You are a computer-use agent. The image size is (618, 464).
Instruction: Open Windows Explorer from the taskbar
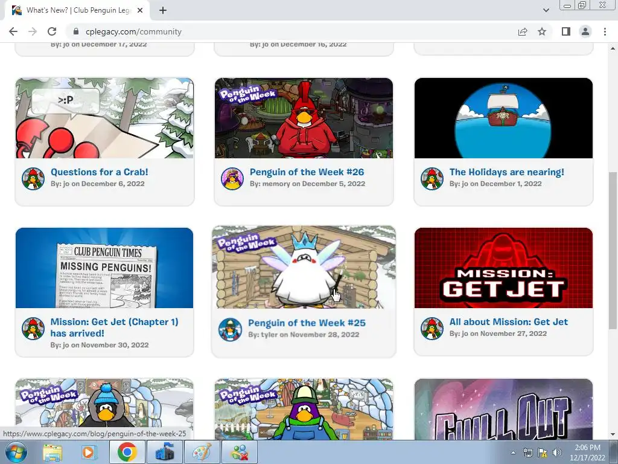click(x=53, y=453)
